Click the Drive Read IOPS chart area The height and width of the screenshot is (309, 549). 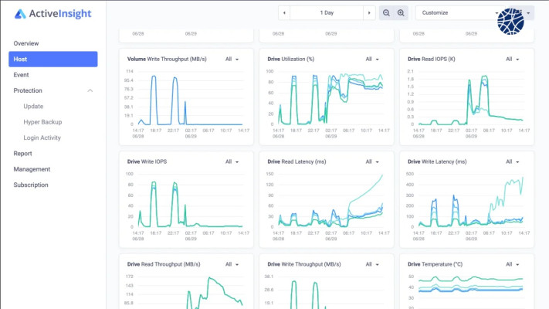pos(471,98)
